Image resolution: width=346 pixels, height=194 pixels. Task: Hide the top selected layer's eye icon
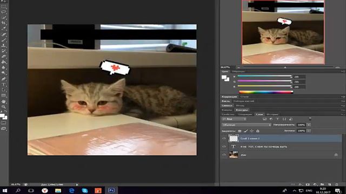(x=224, y=138)
